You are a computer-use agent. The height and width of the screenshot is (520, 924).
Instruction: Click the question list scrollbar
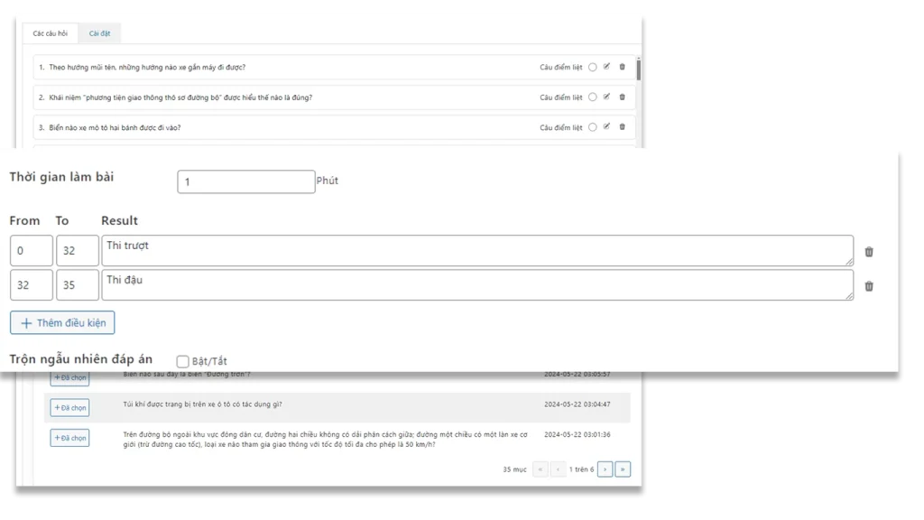click(639, 70)
